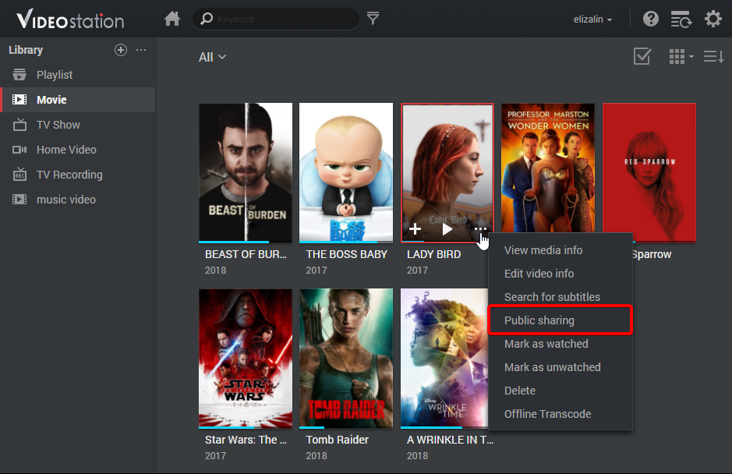Click the Keyword search field
The image size is (732, 474).
pos(275,19)
